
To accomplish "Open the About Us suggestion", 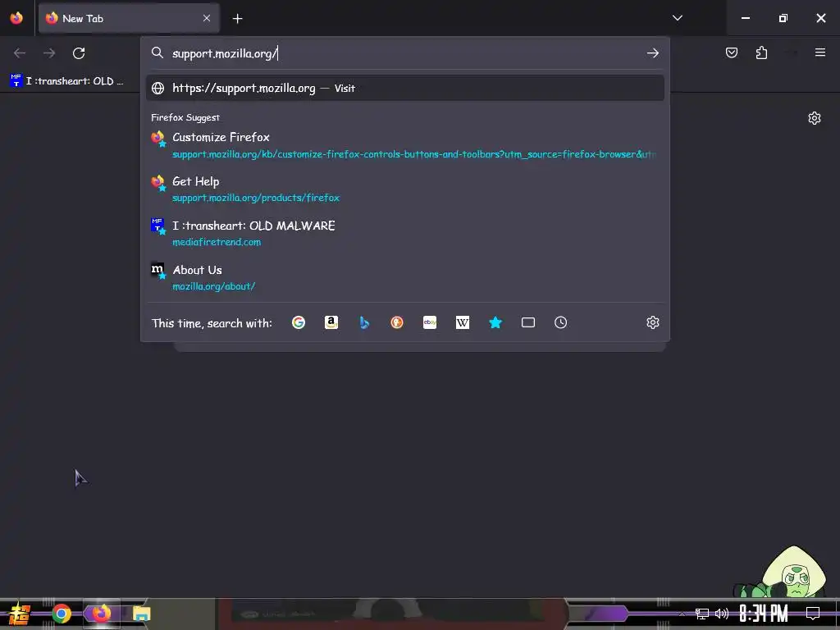I will [x=405, y=277].
